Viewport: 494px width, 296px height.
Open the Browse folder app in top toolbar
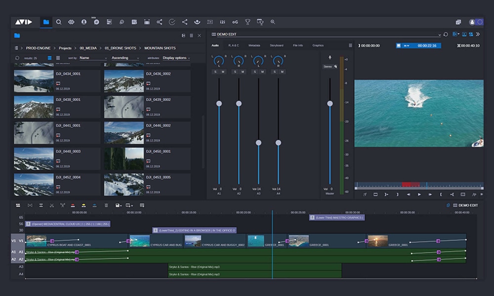(x=46, y=22)
